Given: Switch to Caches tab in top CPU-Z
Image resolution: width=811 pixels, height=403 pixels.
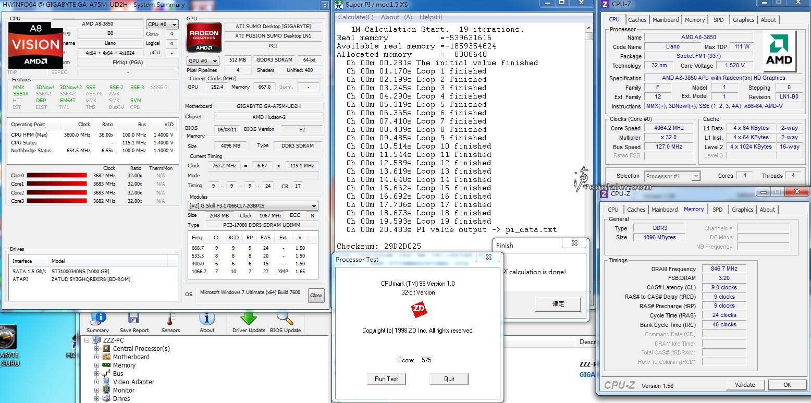Looking at the screenshot, I should (x=637, y=20).
